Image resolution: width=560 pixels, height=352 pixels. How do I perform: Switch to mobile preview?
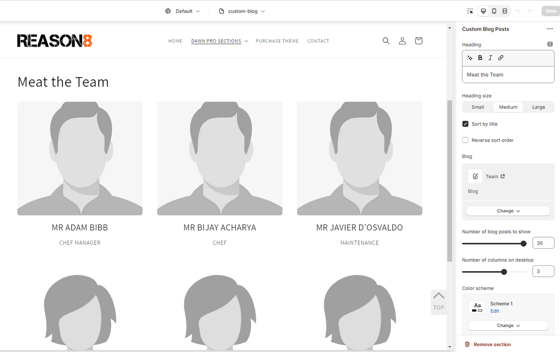click(494, 11)
